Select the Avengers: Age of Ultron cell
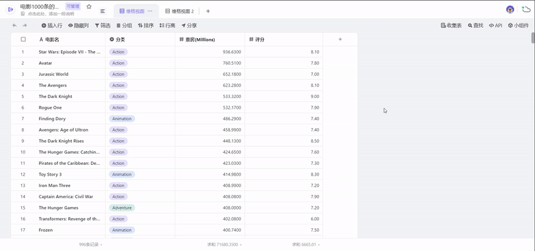535x251 pixels. (x=70, y=130)
